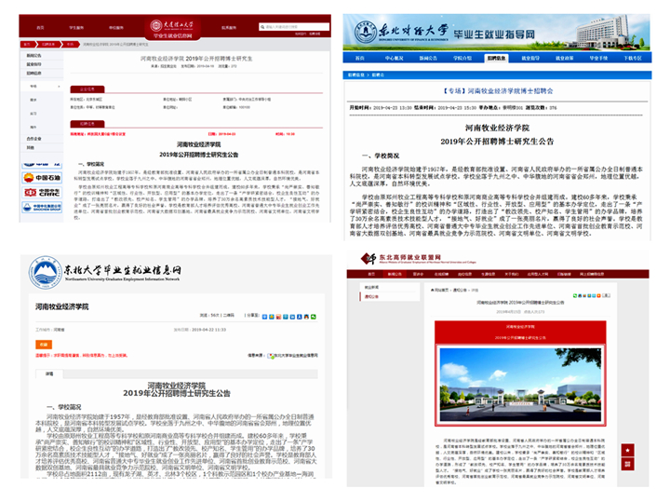The height and width of the screenshot is (502, 670).
Task: Click the last green share icon on Northeastern page
Action: tap(314, 317)
